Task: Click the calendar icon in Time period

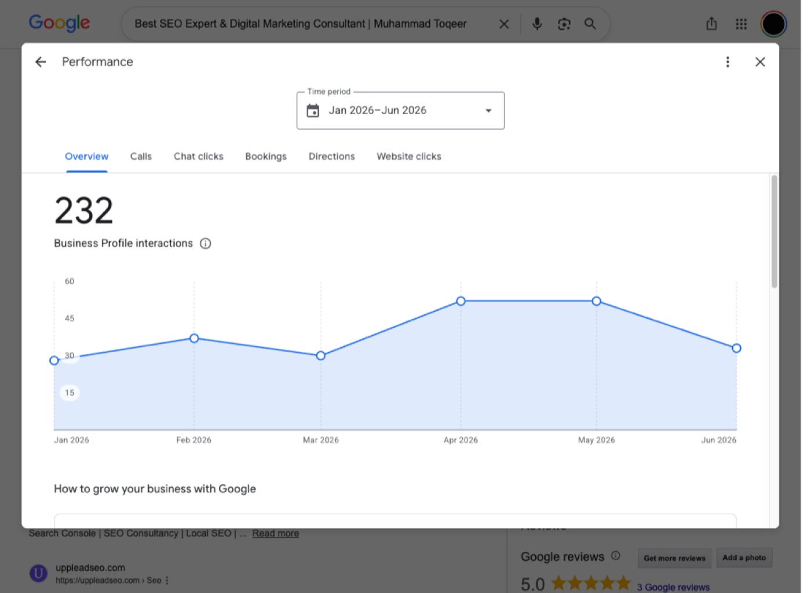Action: tap(313, 111)
